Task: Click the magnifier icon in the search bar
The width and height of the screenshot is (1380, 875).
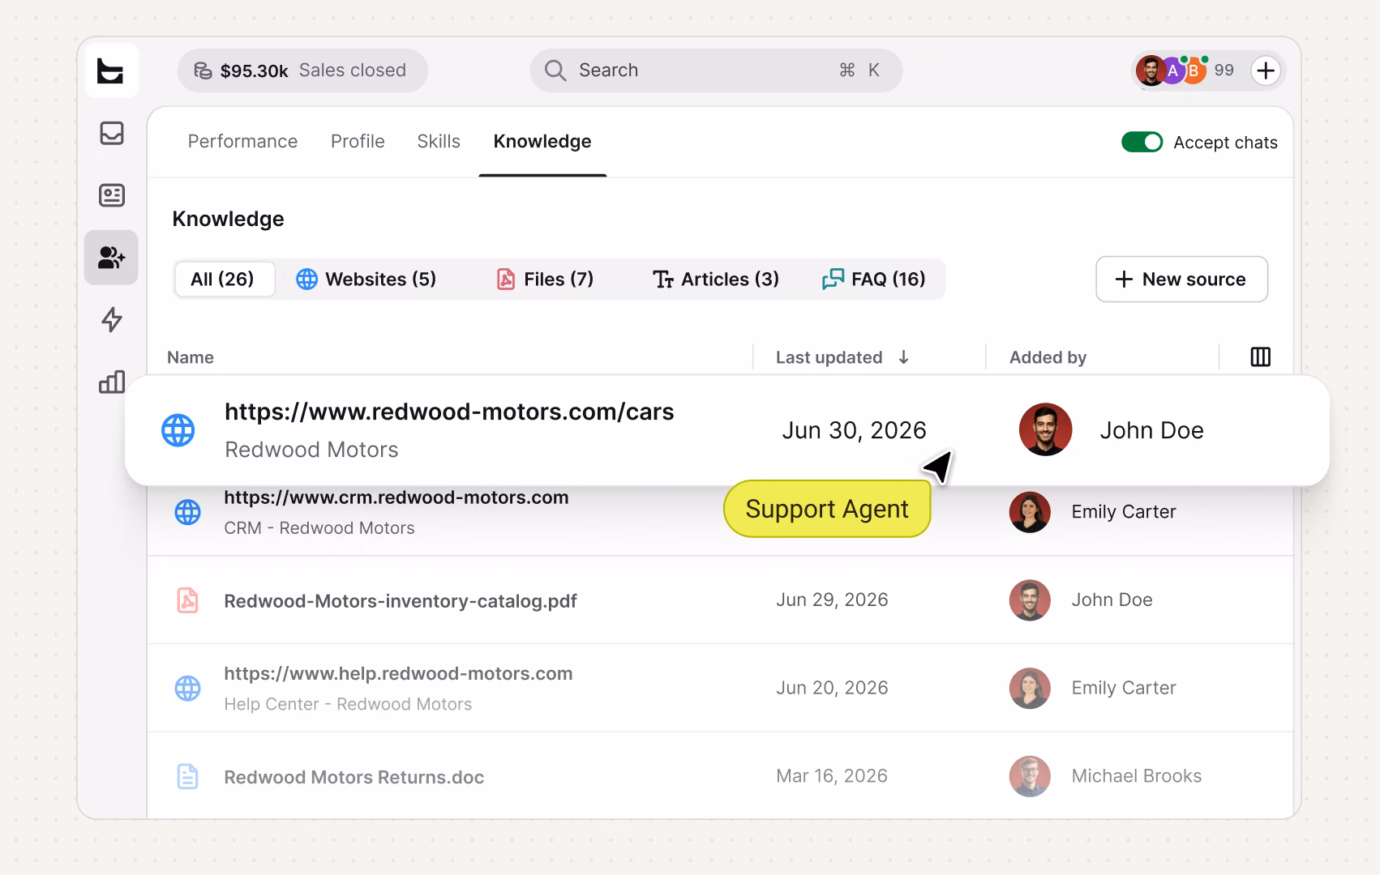Action: 555,70
